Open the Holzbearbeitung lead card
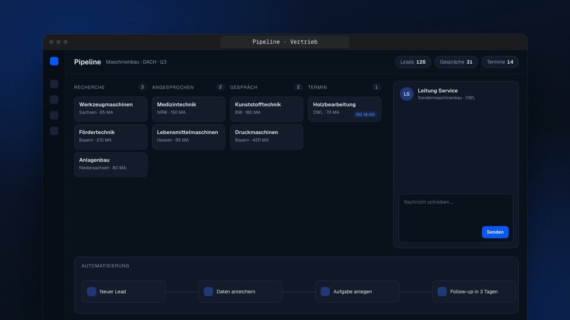This screenshot has width=570, height=320. tap(344, 109)
